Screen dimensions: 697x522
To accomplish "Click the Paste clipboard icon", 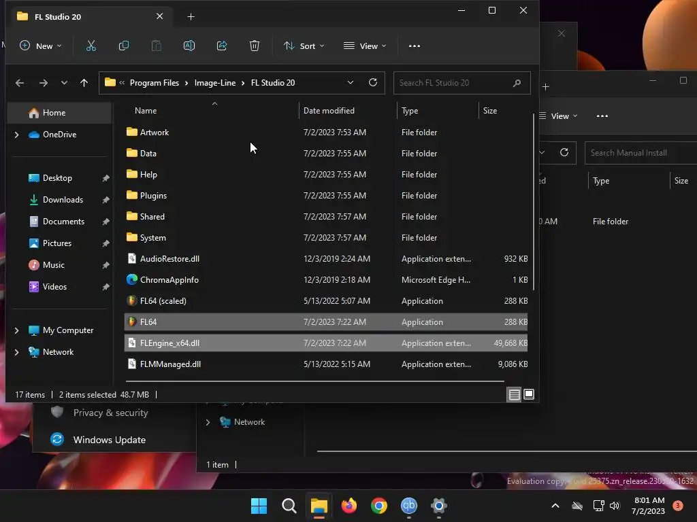I will (x=157, y=46).
